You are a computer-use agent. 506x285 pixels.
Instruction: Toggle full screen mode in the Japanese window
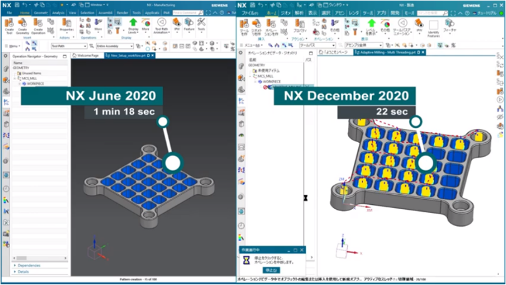click(x=453, y=13)
